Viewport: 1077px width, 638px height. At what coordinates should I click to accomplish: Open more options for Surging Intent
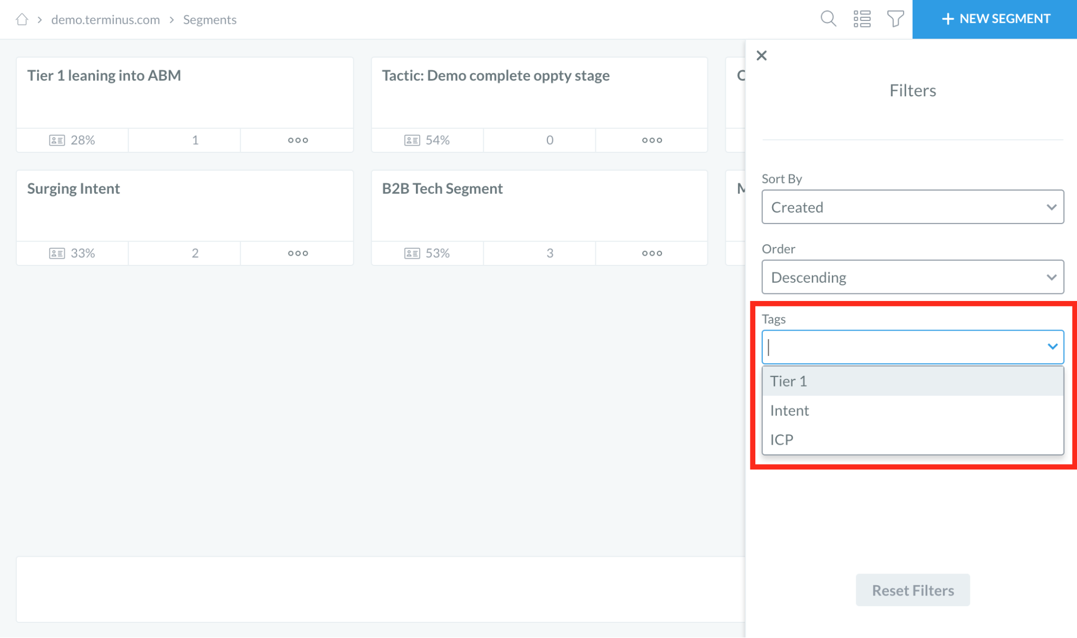pos(297,253)
